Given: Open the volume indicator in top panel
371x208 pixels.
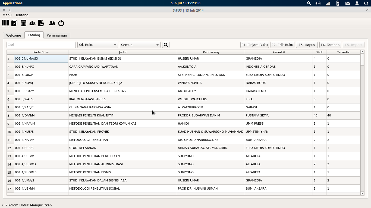Looking at the screenshot, I should pyautogui.click(x=318, y=3).
